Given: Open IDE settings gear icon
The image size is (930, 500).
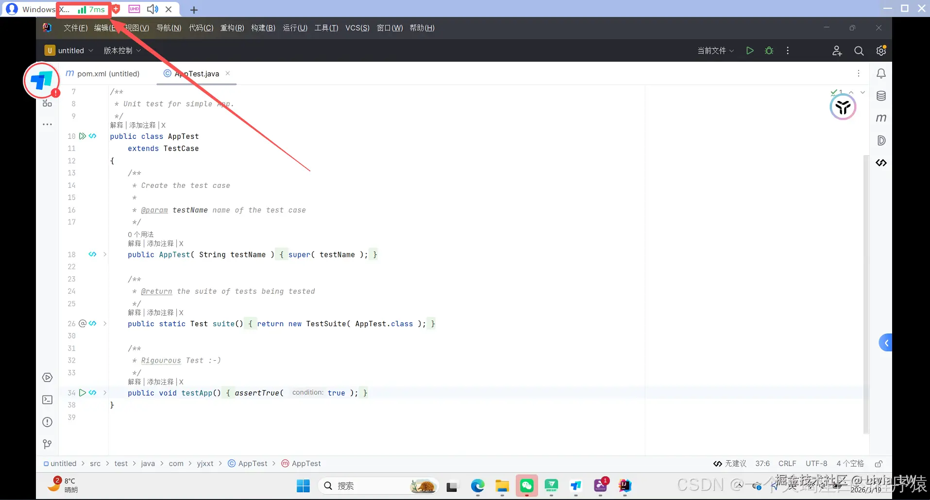Looking at the screenshot, I should tap(881, 50).
